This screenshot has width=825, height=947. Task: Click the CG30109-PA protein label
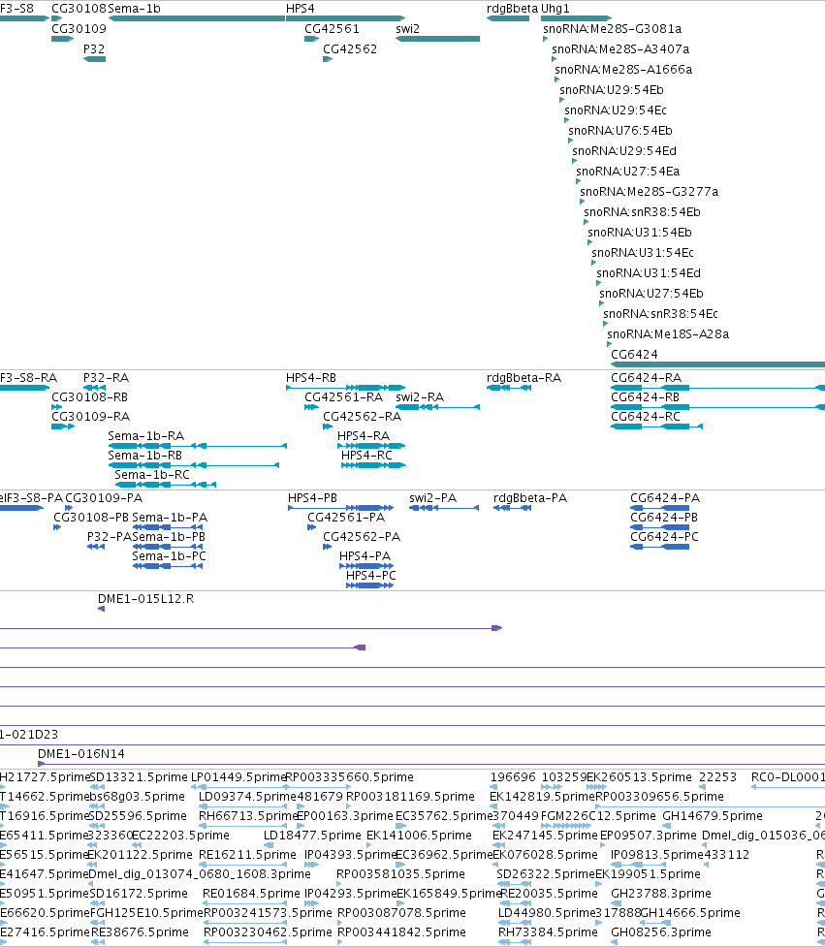point(104,498)
